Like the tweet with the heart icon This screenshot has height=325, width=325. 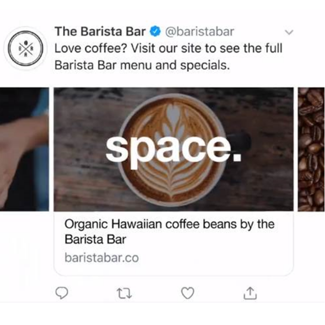[188, 293]
